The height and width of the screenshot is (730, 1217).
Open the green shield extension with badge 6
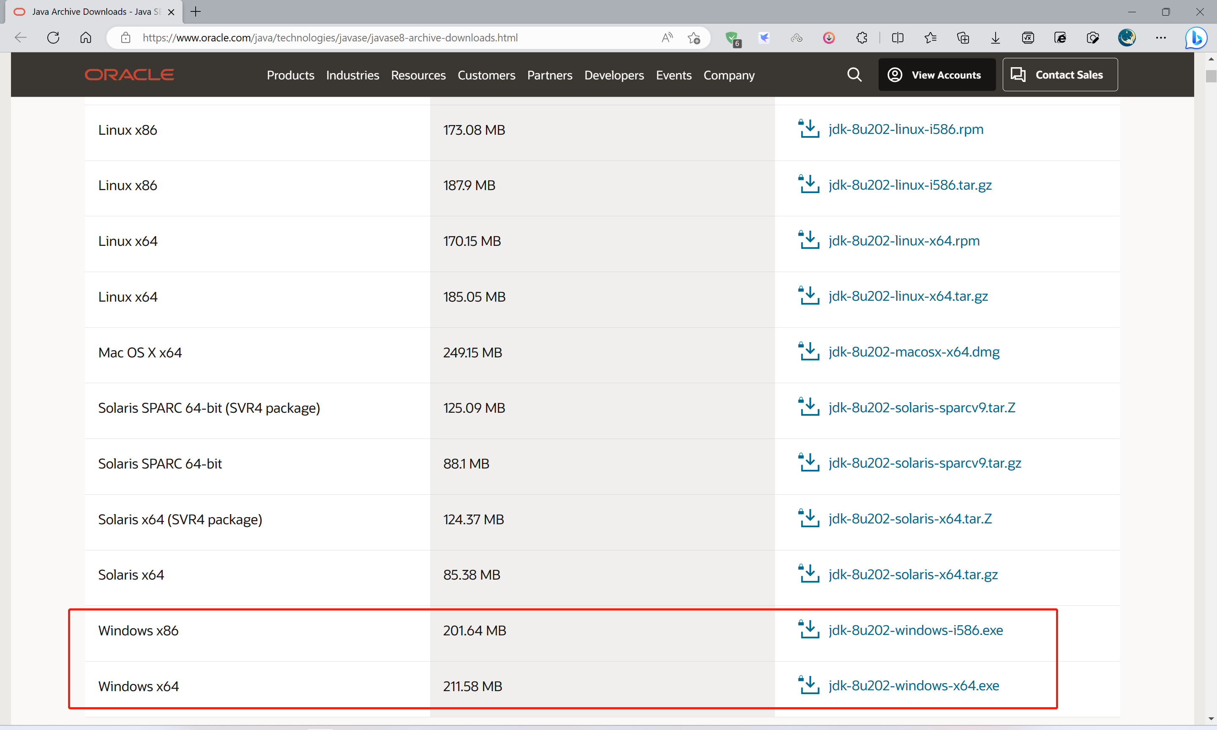(732, 38)
